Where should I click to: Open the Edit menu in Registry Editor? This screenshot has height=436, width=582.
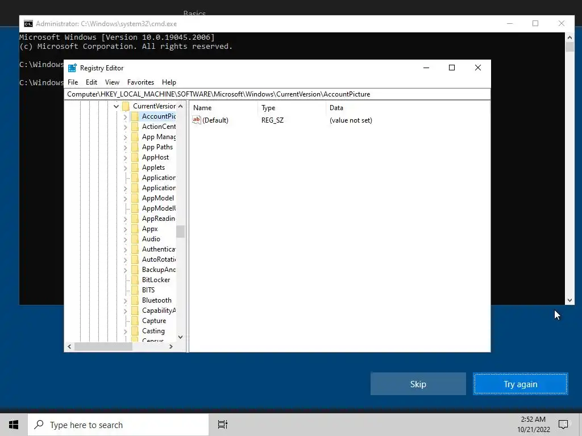point(92,82)
